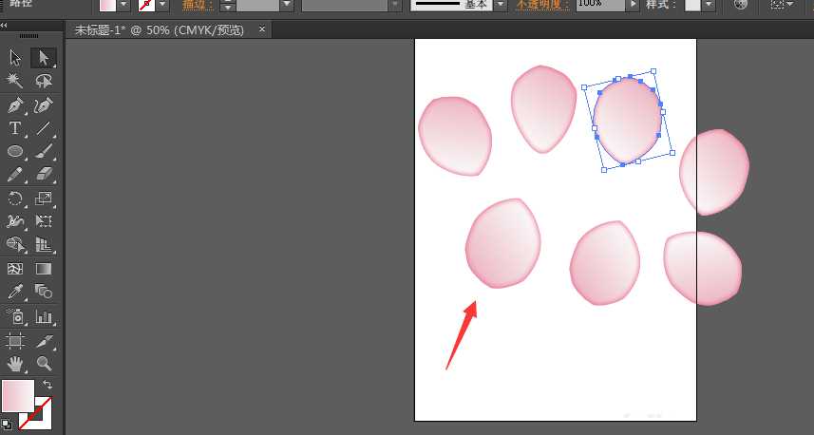Image resolution: width=814 pixels, height=435 pixels.
Task: Select the Lasso tool
Action: pyautogui.click(x=44, y=81)
